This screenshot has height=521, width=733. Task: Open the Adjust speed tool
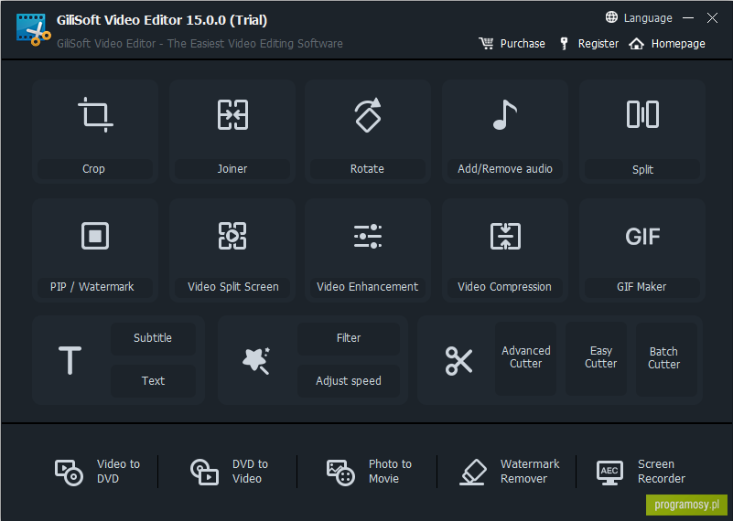pyautogui.click(x=349, y=381)
